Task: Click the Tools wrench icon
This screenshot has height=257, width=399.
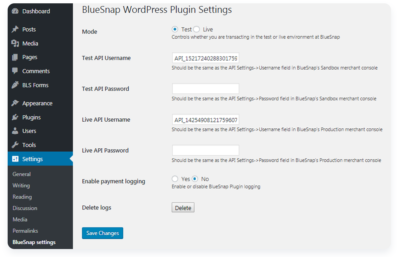Action: coord(15,145)
